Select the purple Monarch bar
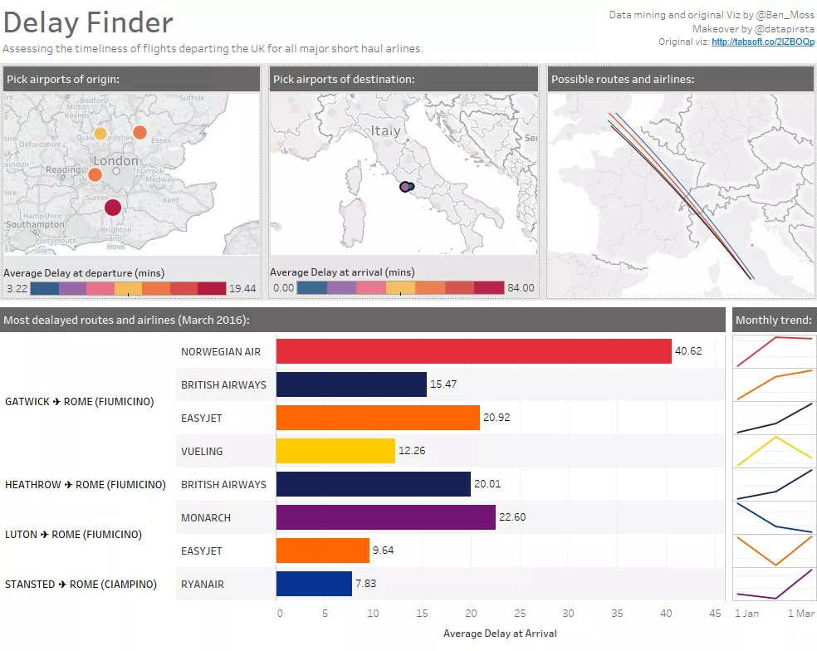 pos(386,517)
